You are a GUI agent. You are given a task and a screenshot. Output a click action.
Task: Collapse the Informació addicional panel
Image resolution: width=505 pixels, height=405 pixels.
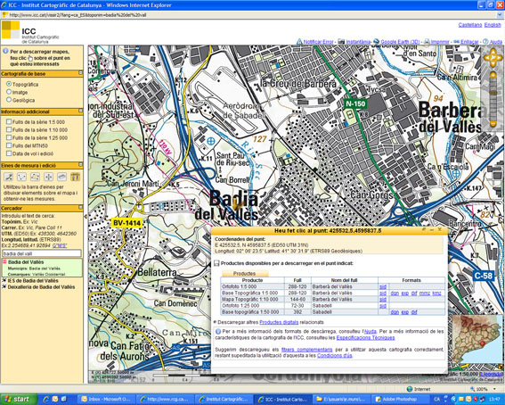[x=80, y=111]
